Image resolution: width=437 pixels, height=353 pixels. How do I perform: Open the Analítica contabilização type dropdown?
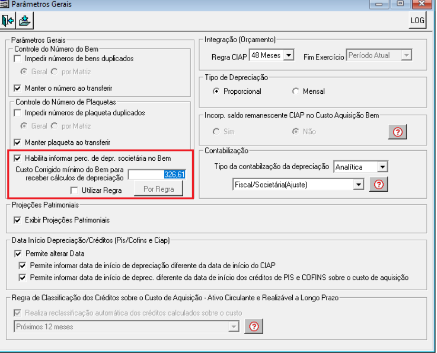pyautogui.click(x=383, y=166)
